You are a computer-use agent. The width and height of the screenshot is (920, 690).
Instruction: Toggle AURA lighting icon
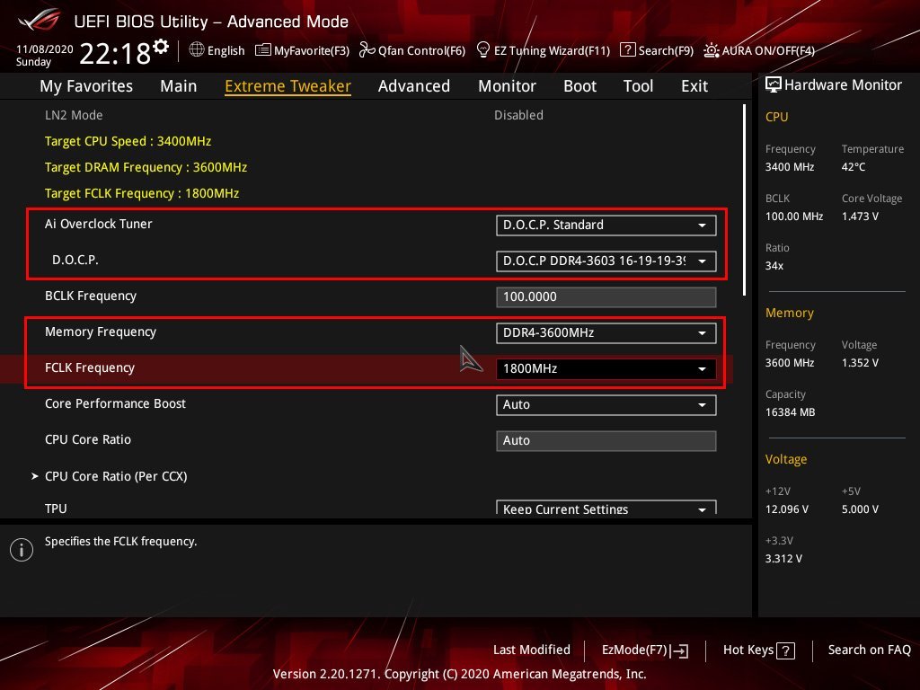click(x=712, y=50)
